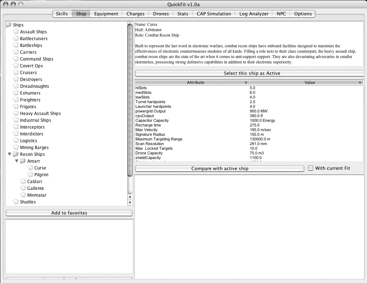
Task: Select the Dreadnoughts folder icon
Action: coord(16,86)
